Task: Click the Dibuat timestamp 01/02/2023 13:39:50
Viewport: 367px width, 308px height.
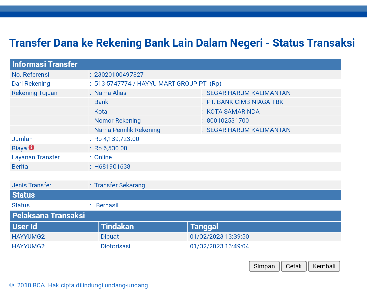Action: pyautogui.click(x=220, y=237)
